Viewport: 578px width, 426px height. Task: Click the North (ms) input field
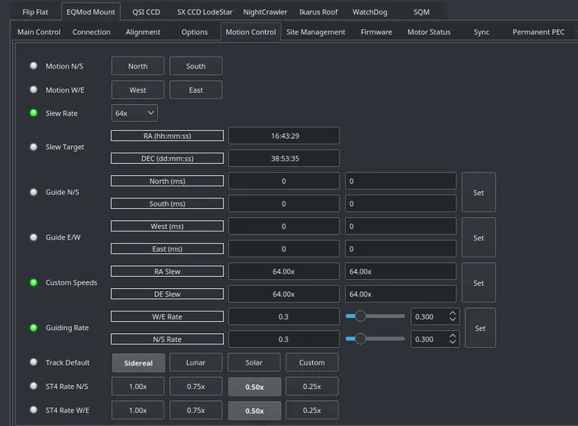[x=401, y=181]
